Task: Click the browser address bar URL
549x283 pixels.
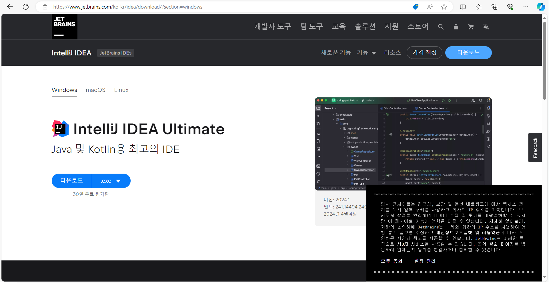Action: coord(128,7)
